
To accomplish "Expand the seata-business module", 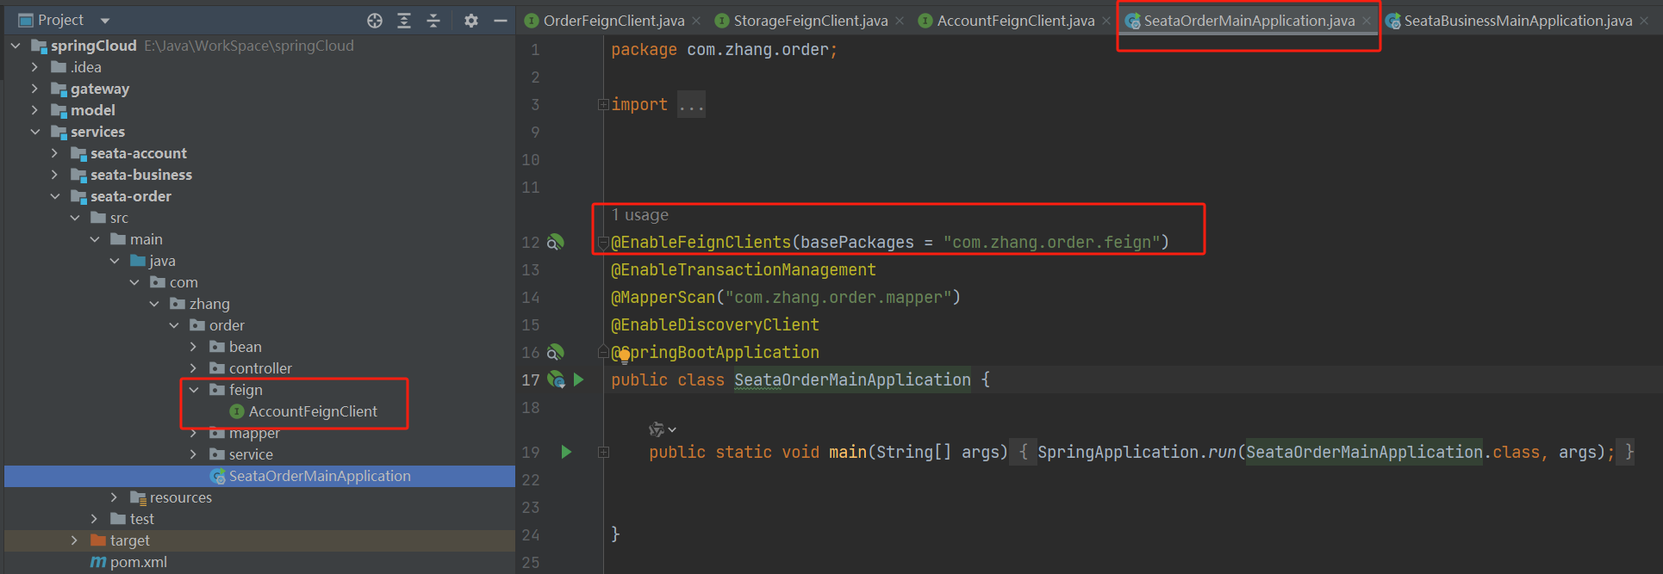I will [54, 175].
